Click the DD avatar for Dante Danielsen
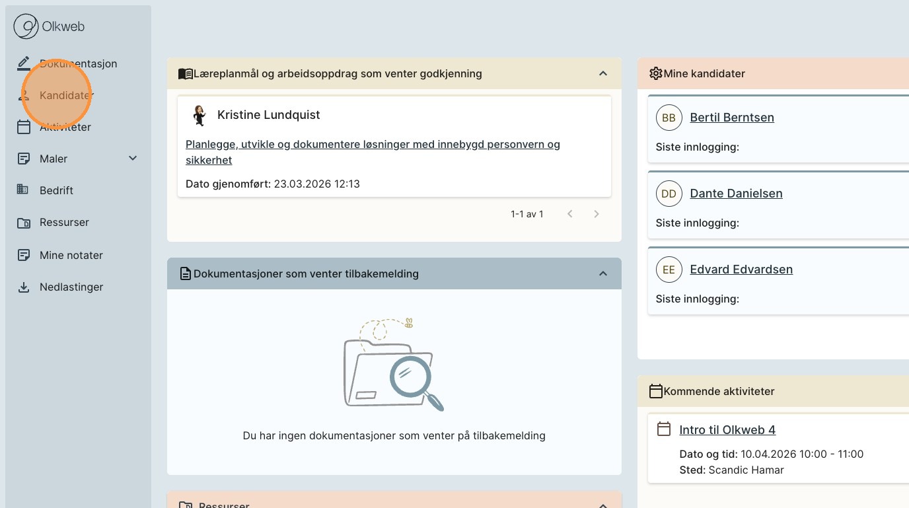The width and height of the screenshot is (909, 508). [669, 194]
